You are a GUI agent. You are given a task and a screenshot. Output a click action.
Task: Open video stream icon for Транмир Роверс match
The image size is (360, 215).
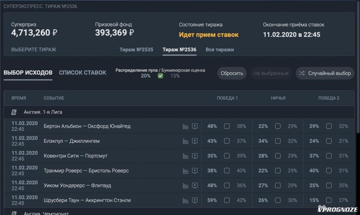(x=195, y=171)
